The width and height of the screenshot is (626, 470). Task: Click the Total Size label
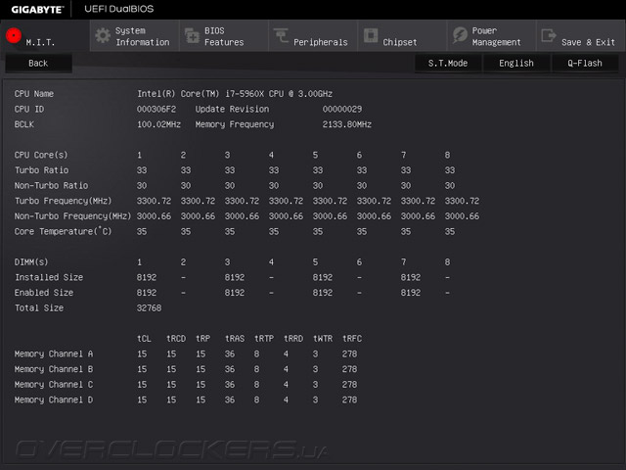[39, 308]
